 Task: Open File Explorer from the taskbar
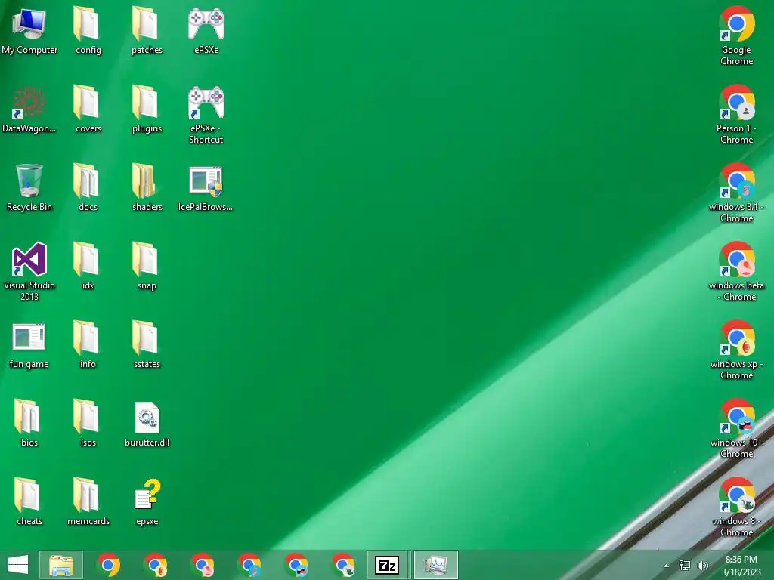point(61,565)
